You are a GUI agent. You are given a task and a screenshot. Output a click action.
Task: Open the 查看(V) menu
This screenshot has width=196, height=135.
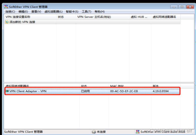point(36,11)
